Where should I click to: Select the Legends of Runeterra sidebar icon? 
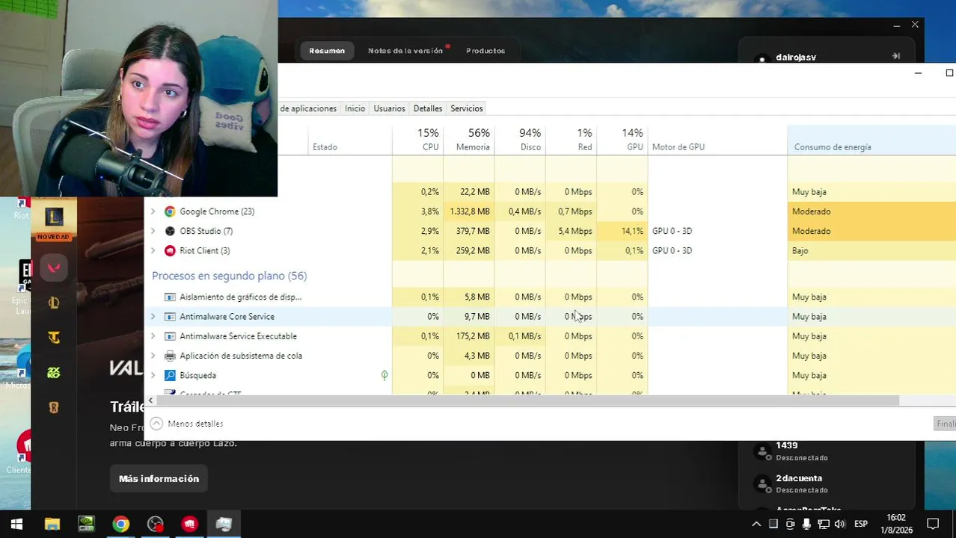(54, 408)
